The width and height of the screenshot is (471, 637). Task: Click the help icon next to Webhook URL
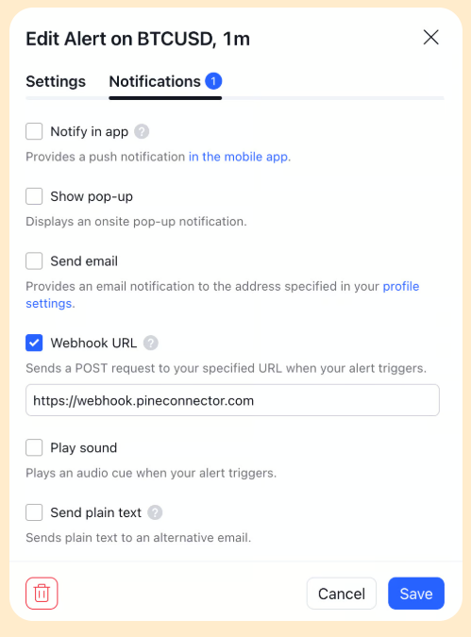tap(151, 343)
